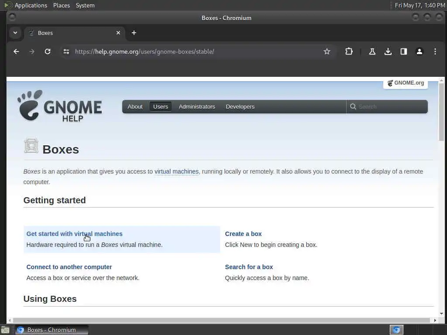Screen dimensions: 447x335
Task: Open the Extensions puzzle icon
Action: (x=349, y=51)
